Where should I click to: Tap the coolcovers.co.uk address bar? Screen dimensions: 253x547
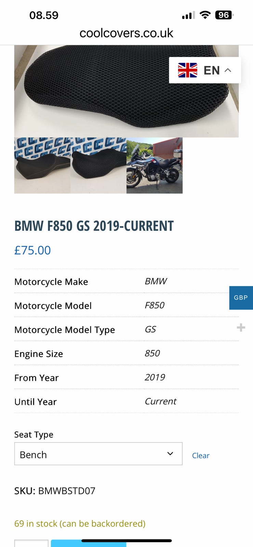126,33
